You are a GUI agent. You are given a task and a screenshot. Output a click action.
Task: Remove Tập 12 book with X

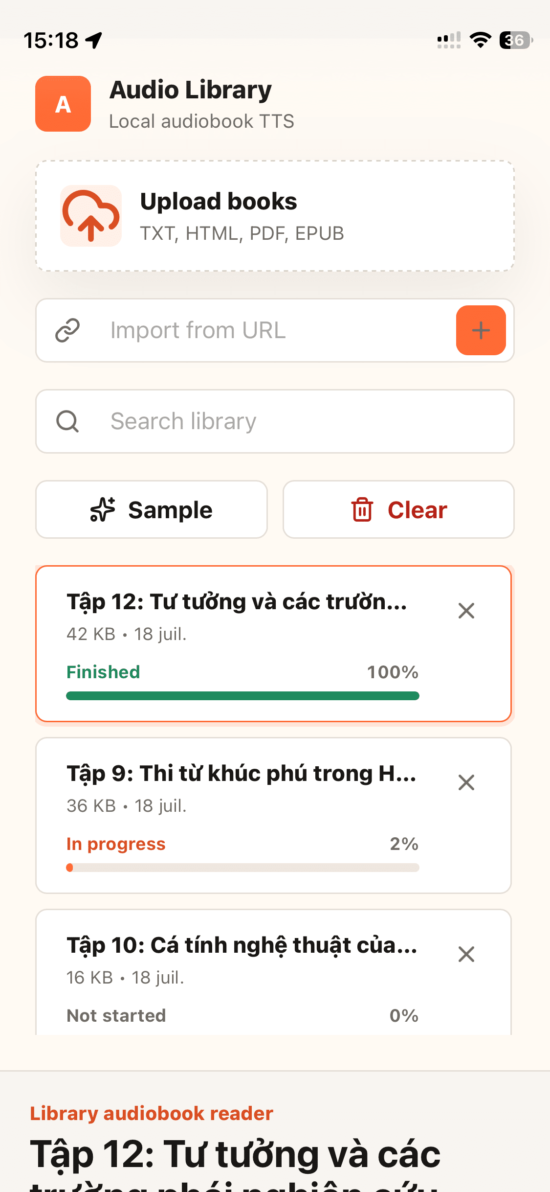466,611
